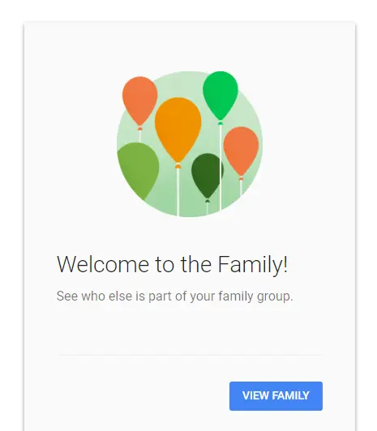Click blank card area above balloon illustration
Image resolution: width=377 pixels, height=431 pixels.
190,45
